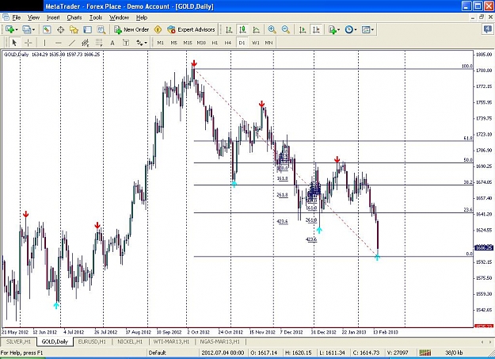Click the yellow diamond MetaEditor icon
495x359 pixels.
tap(158, 29)
